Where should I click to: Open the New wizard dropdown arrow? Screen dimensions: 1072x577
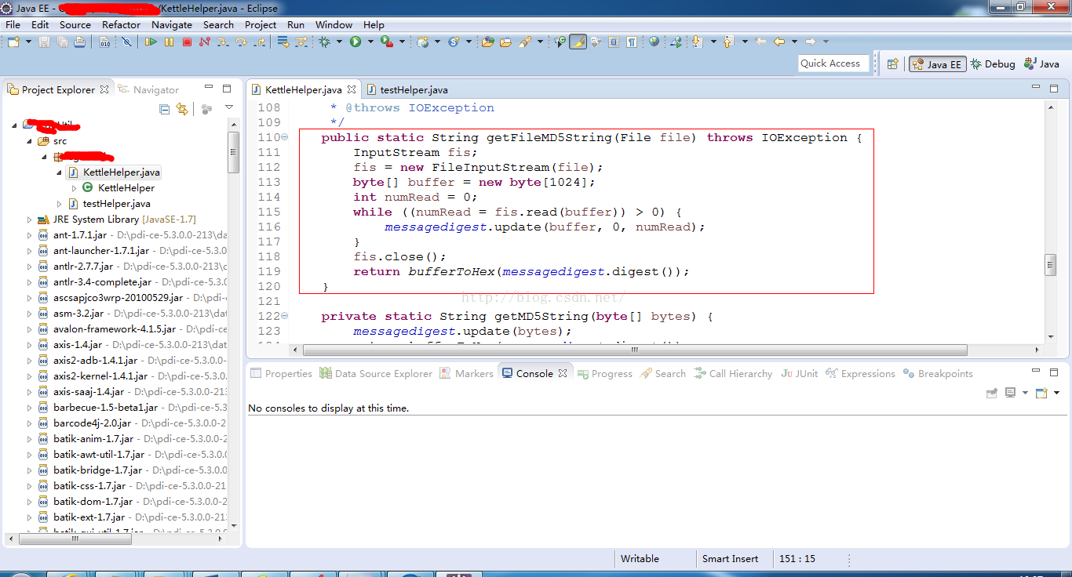pyautogui.click(x=28, y=42)
